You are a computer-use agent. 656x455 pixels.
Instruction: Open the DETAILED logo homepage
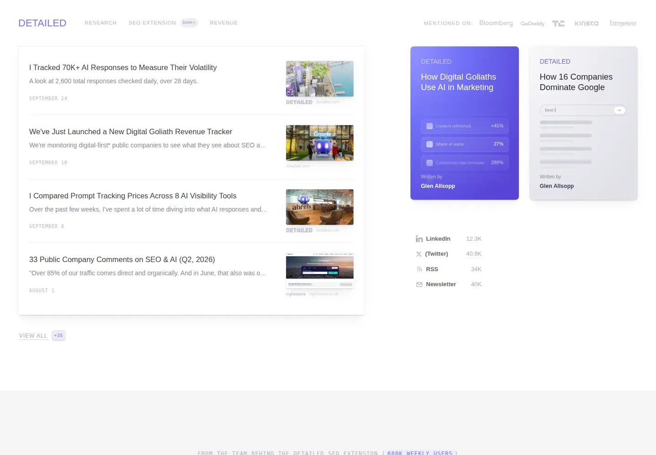pos(42,23)
